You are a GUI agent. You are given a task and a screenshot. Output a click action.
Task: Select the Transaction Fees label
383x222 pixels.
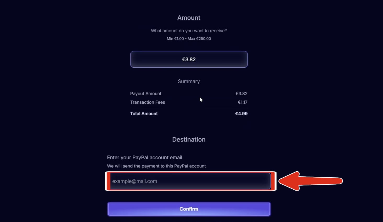point(148,102)
